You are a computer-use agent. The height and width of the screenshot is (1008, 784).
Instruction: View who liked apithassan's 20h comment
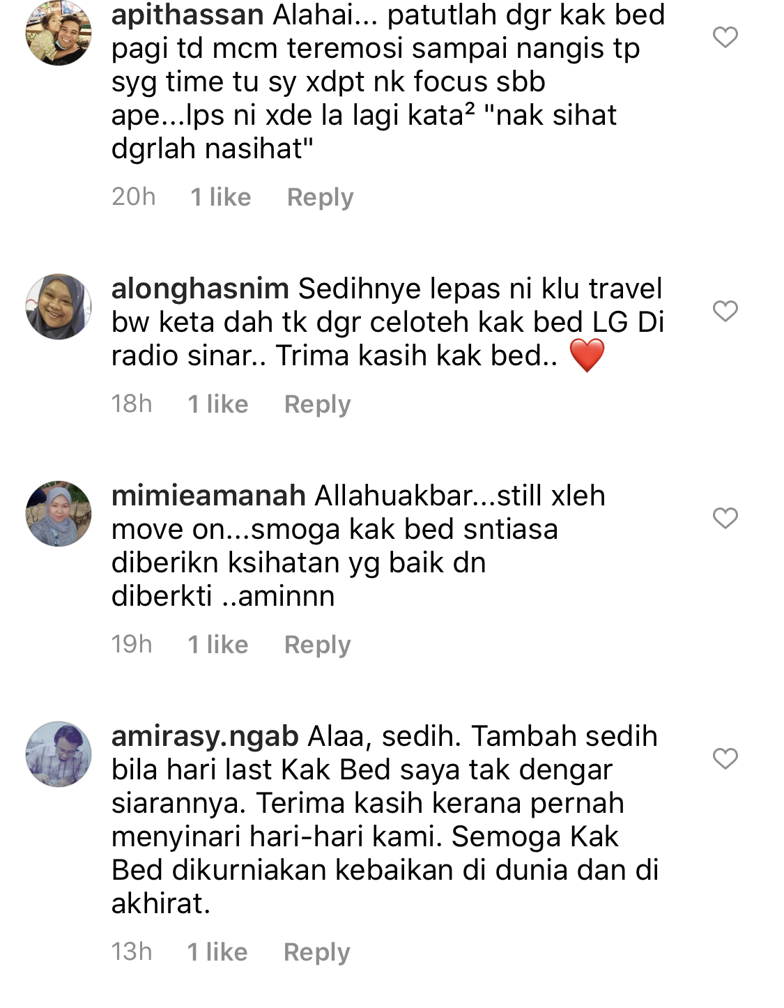click(x=221, y=197)
